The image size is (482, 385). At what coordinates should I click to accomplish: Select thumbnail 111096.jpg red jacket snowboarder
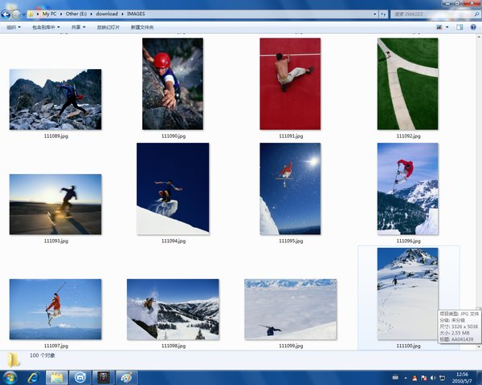(x=407, y=188)
